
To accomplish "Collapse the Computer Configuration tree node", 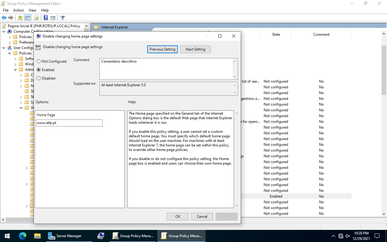I will pos(4,31).
